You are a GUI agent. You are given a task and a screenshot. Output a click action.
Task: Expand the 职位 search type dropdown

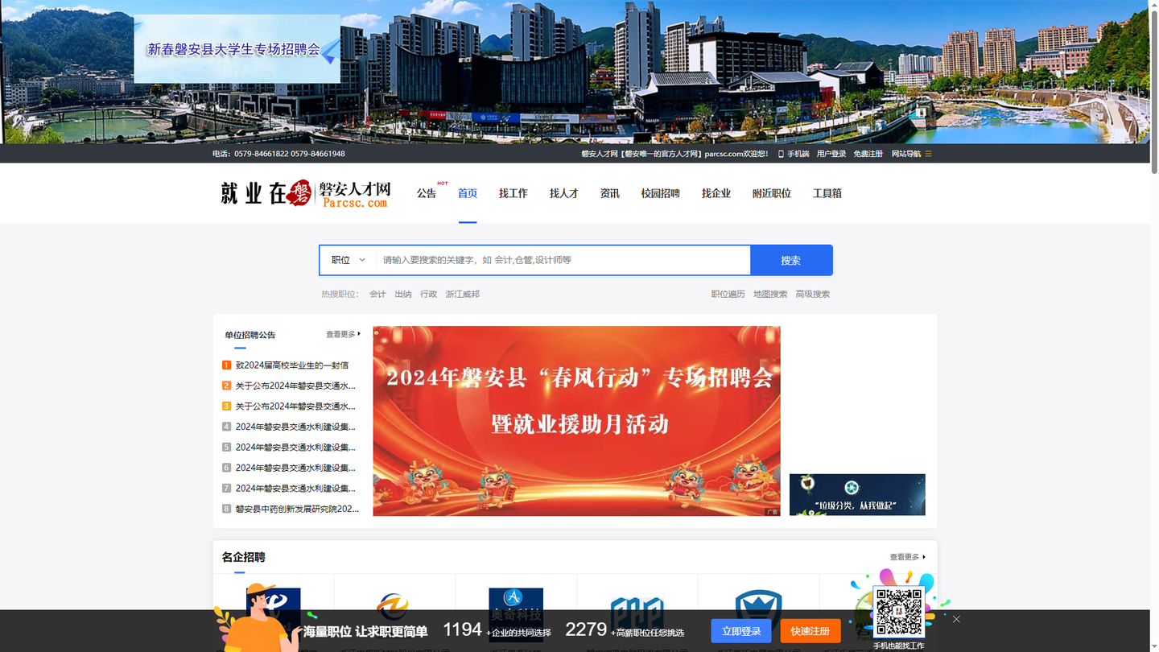349,260
